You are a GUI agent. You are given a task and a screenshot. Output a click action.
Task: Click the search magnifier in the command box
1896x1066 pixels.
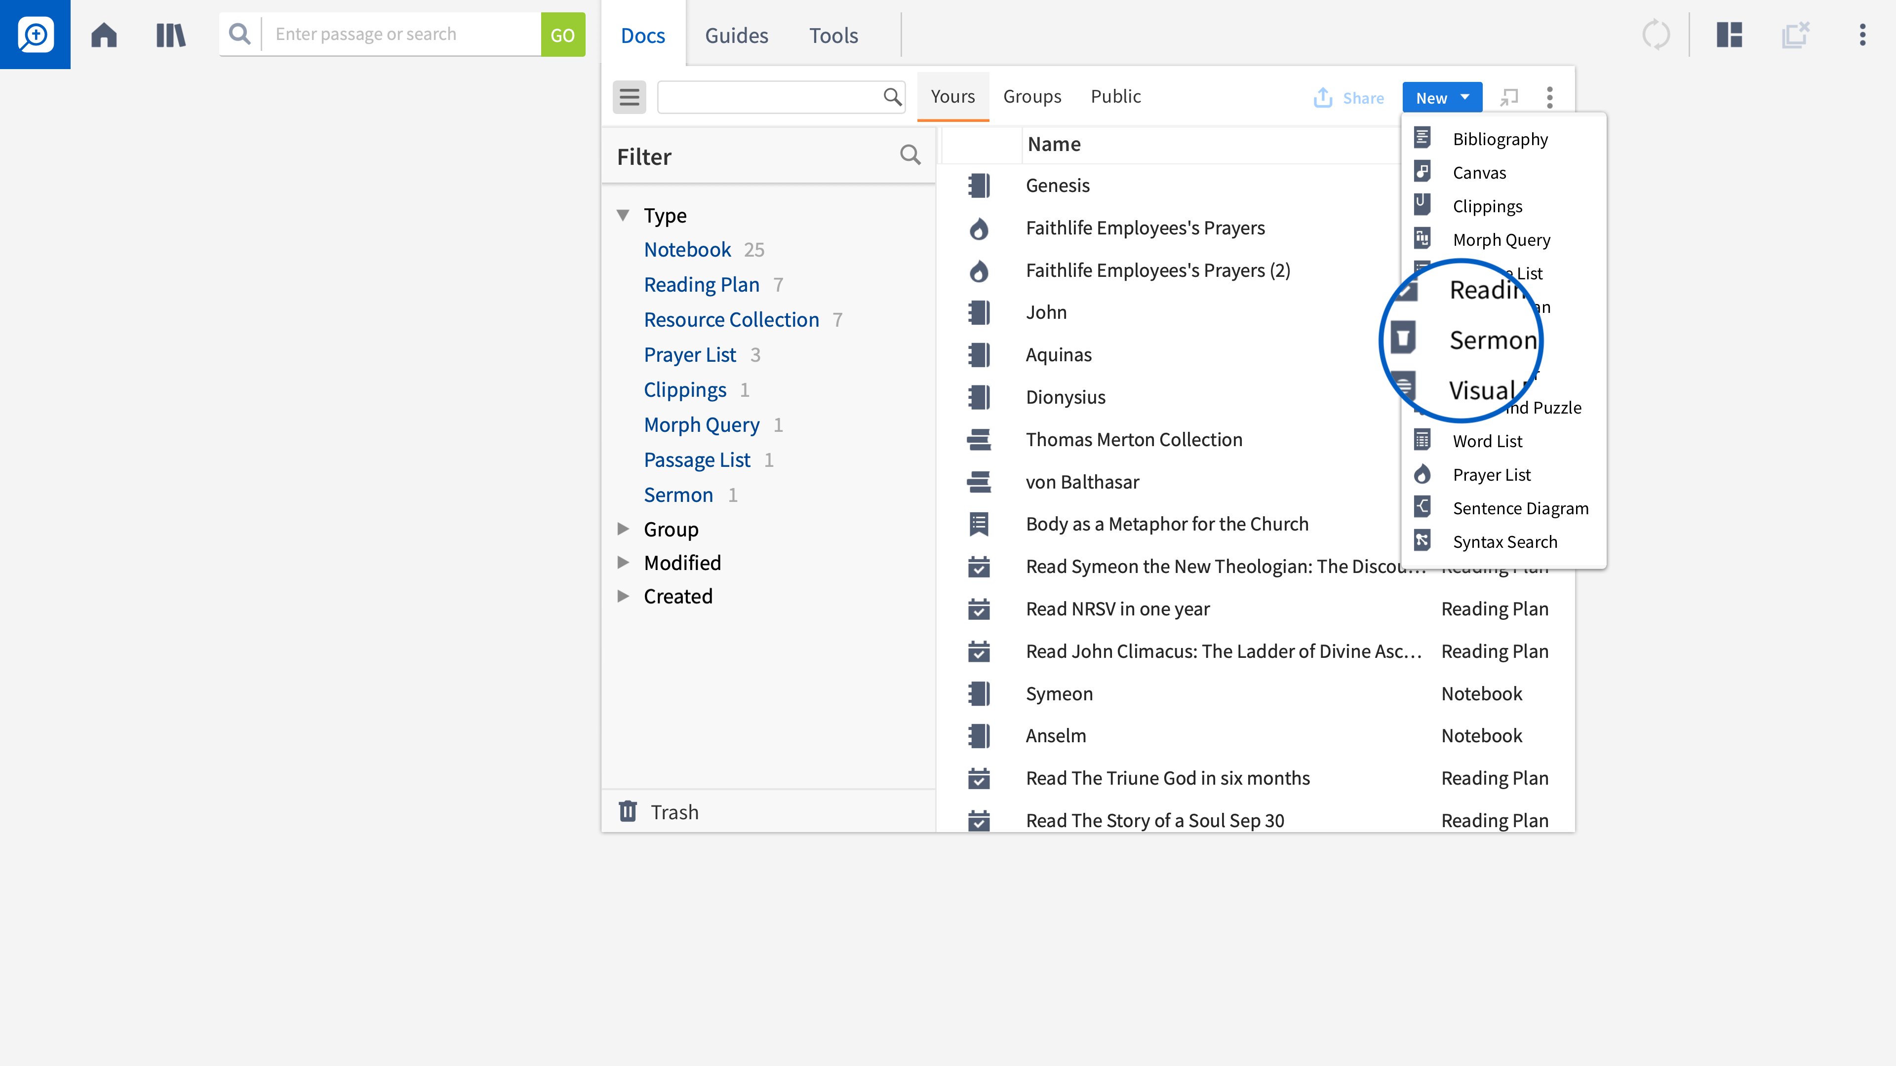(x=239, y=34)
